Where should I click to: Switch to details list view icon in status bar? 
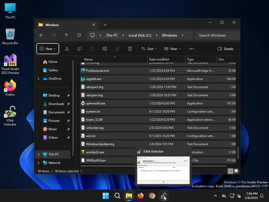230,171
